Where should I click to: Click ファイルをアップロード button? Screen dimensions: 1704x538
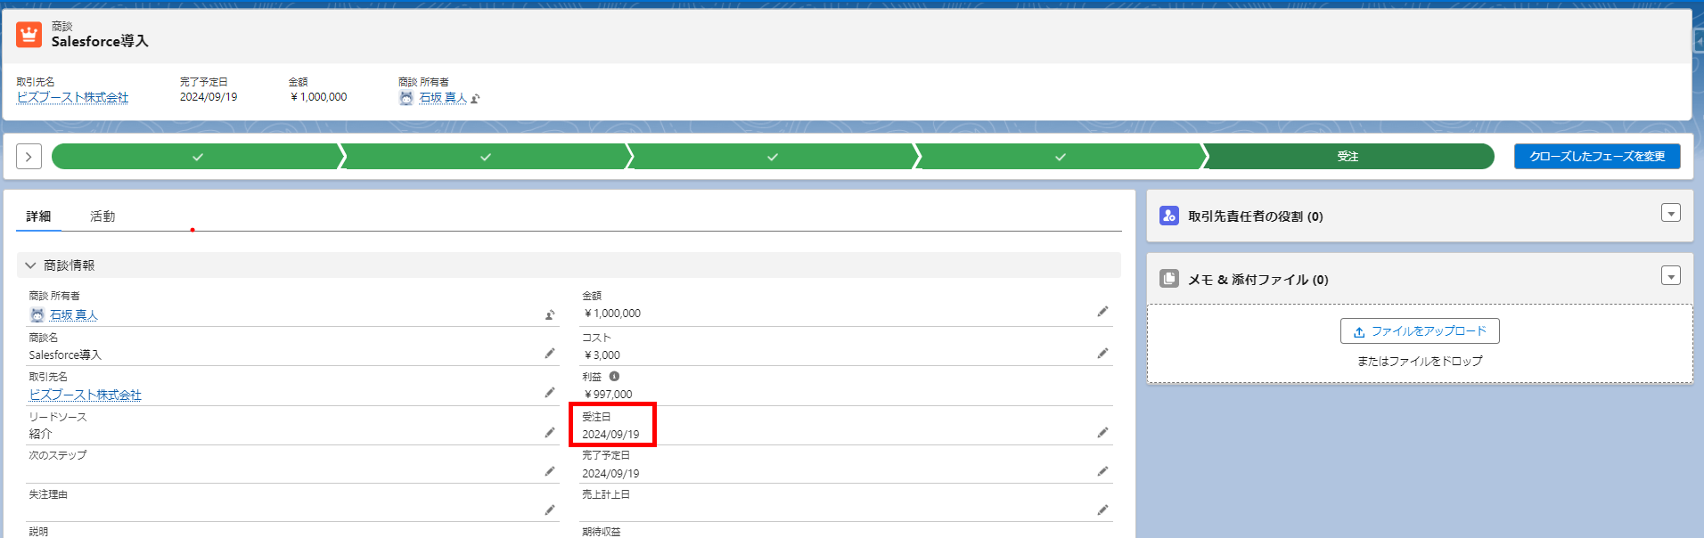click(x=1420, y=331)
